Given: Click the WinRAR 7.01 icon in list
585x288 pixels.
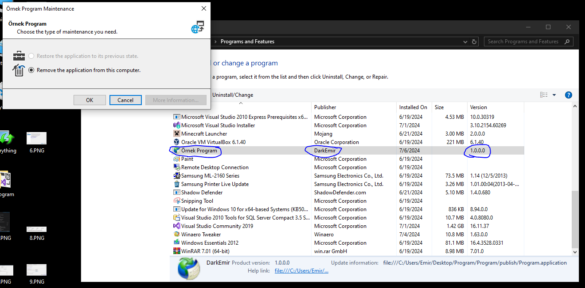Looking at the screenshot, I should (177, 251).
